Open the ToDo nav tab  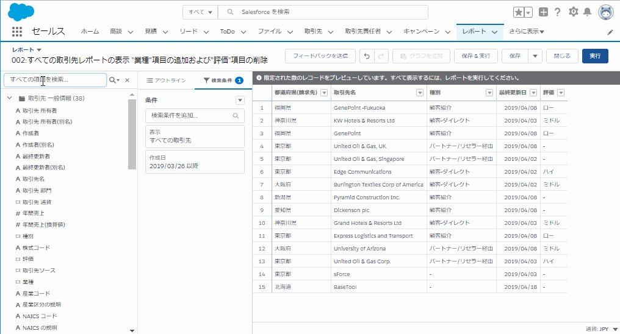[x=228, y=32]
